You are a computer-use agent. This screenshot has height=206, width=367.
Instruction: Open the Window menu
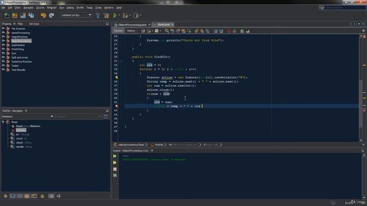click(108, 7)
